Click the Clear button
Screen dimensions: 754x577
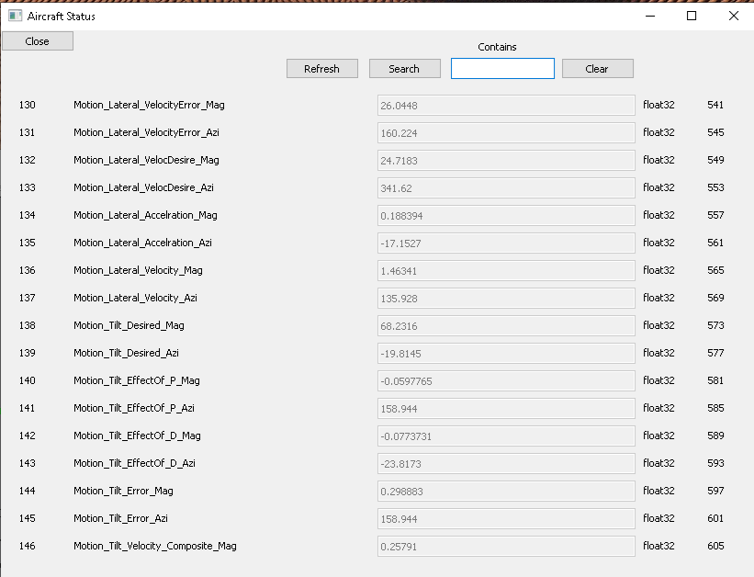click(597, 69)
